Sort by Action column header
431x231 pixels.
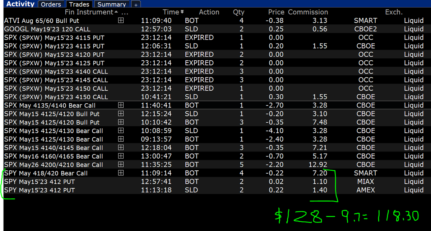coord(209,12)
